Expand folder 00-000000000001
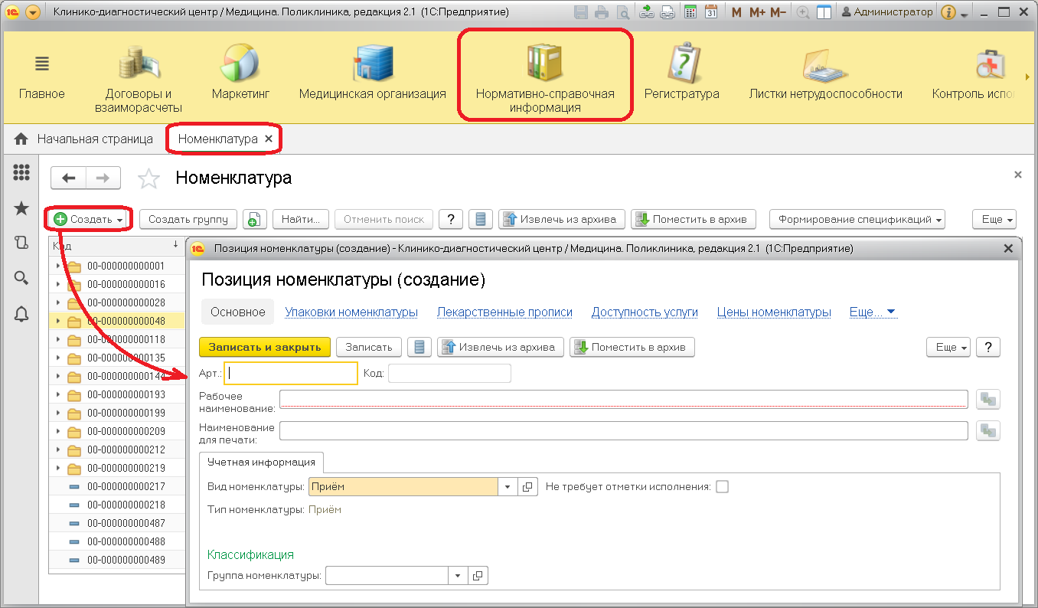1038x608 pixels. (x=58, y=266)
